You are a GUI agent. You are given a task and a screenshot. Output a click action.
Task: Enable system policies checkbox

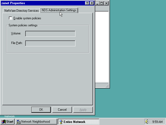[10, 18]
